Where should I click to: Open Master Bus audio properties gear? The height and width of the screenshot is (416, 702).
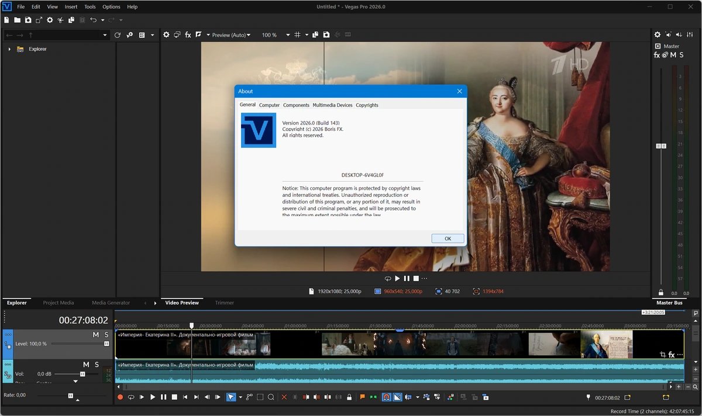click(657, 35)
